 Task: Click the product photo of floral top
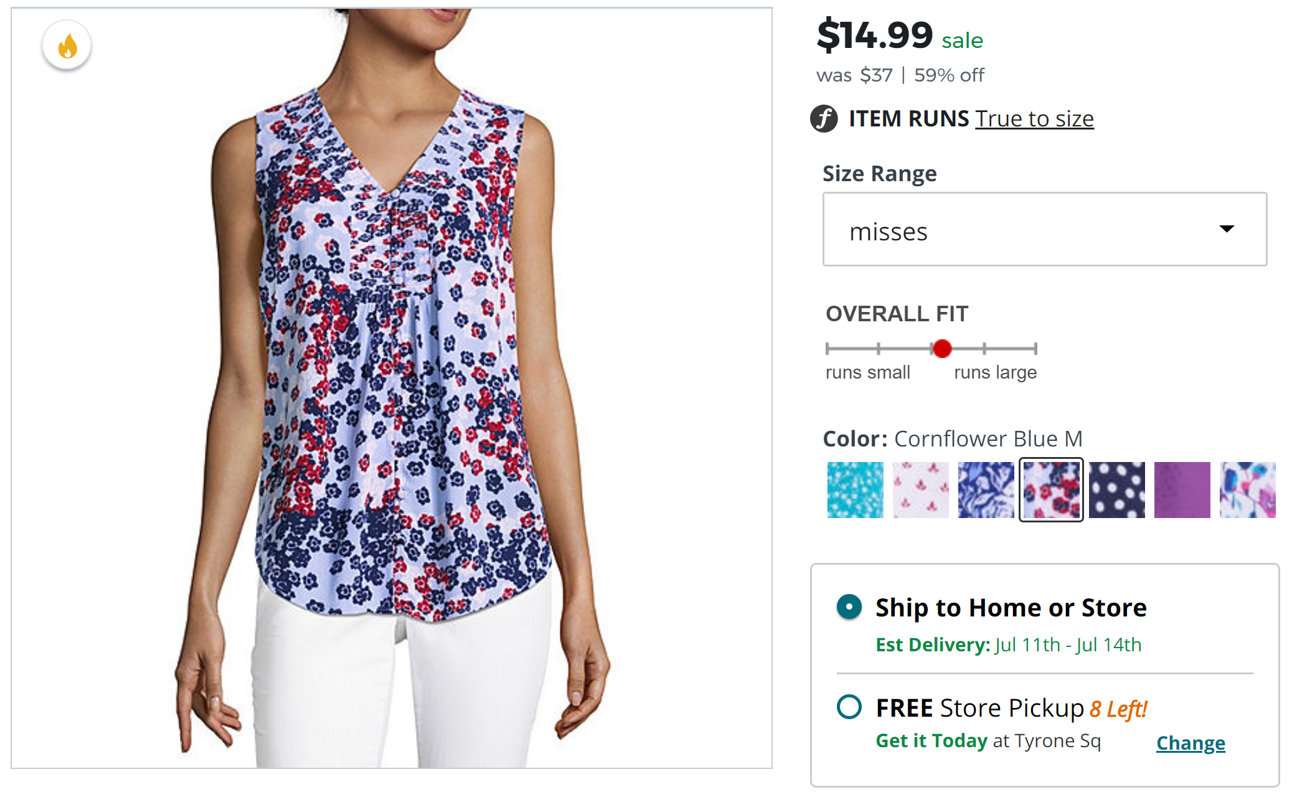click(x=391, y=387)
